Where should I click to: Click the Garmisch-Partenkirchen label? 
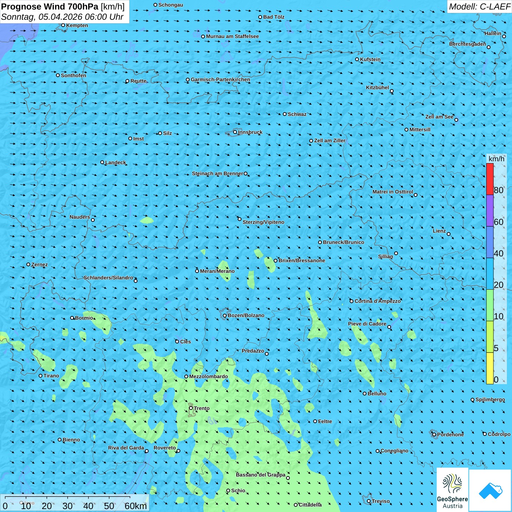(x=221, y=79)
